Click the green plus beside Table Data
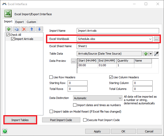 coord(146,54)
